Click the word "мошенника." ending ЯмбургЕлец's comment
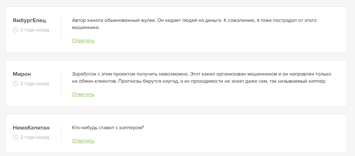 [x=86, y=27]
